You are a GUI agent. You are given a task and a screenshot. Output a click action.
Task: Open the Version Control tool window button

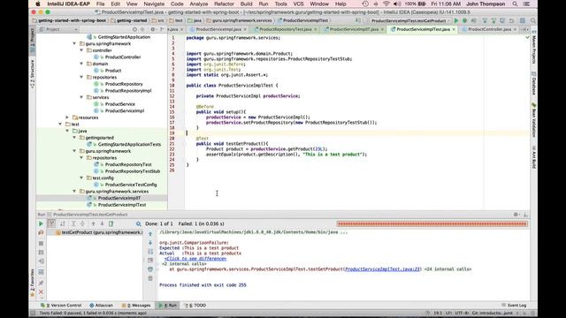tap(61, 306)
